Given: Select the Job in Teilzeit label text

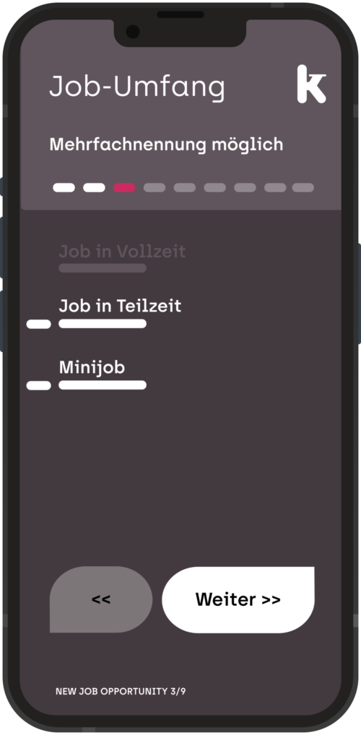Looking at the screenshot, I should click(x=120, y=306).
